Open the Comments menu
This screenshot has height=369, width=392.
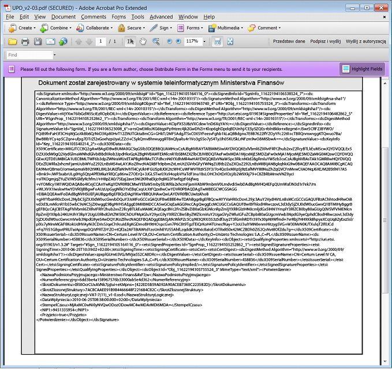point(94,17)
